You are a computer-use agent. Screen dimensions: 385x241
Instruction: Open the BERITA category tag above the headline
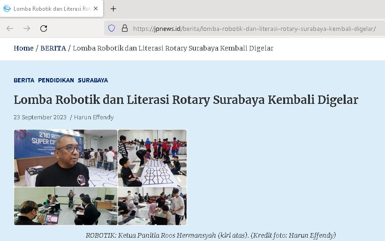pos(24,80)
